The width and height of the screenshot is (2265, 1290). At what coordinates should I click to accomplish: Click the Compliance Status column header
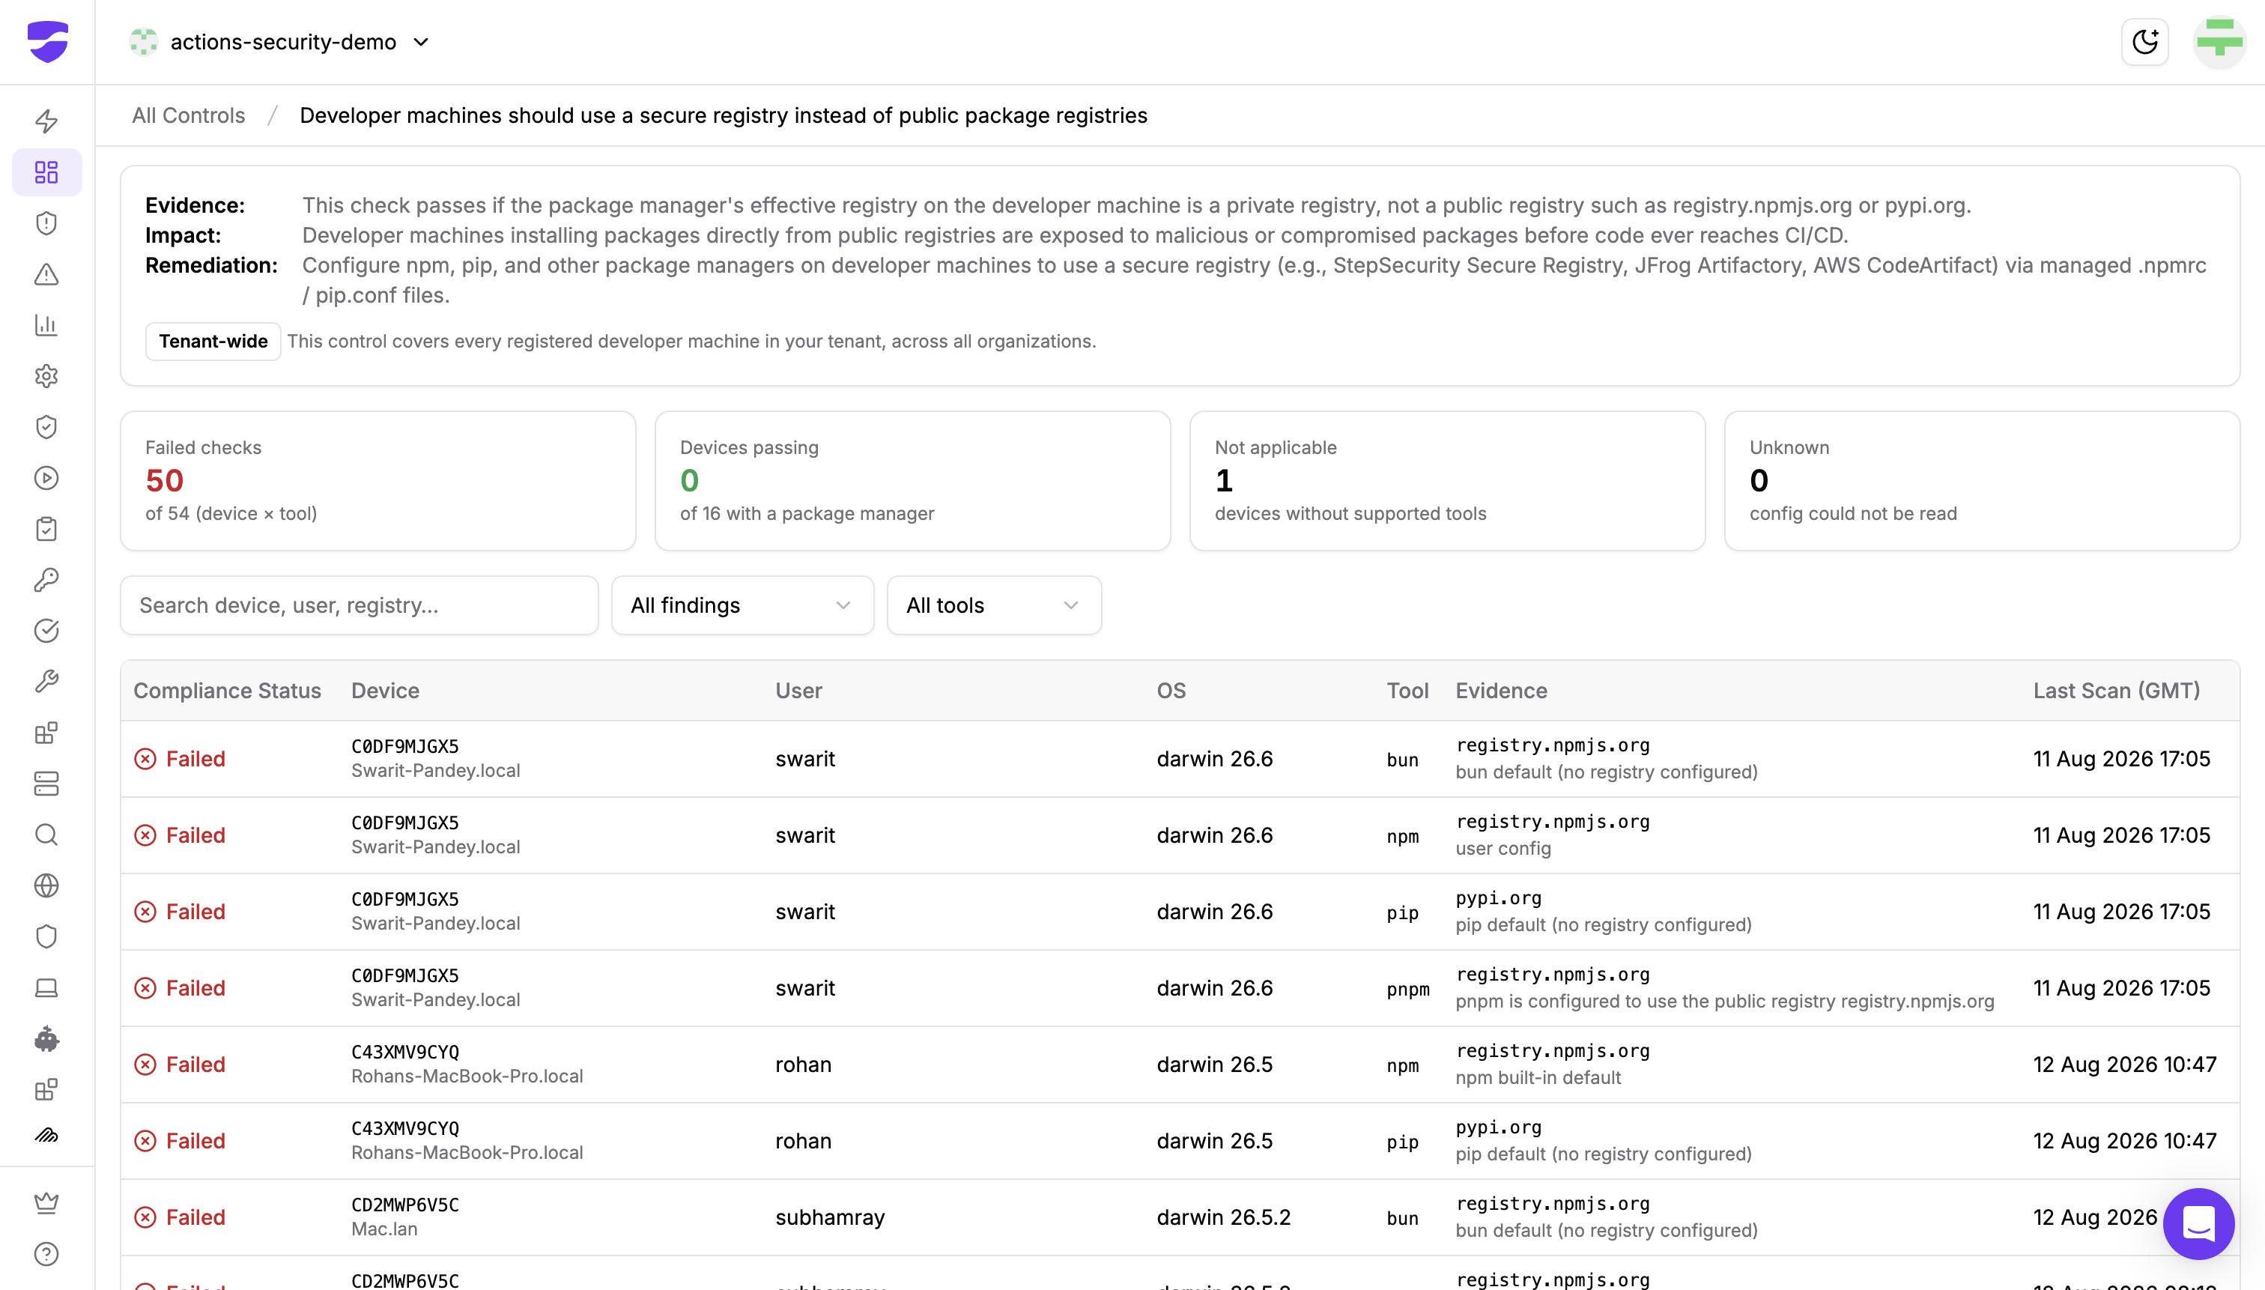227,690
